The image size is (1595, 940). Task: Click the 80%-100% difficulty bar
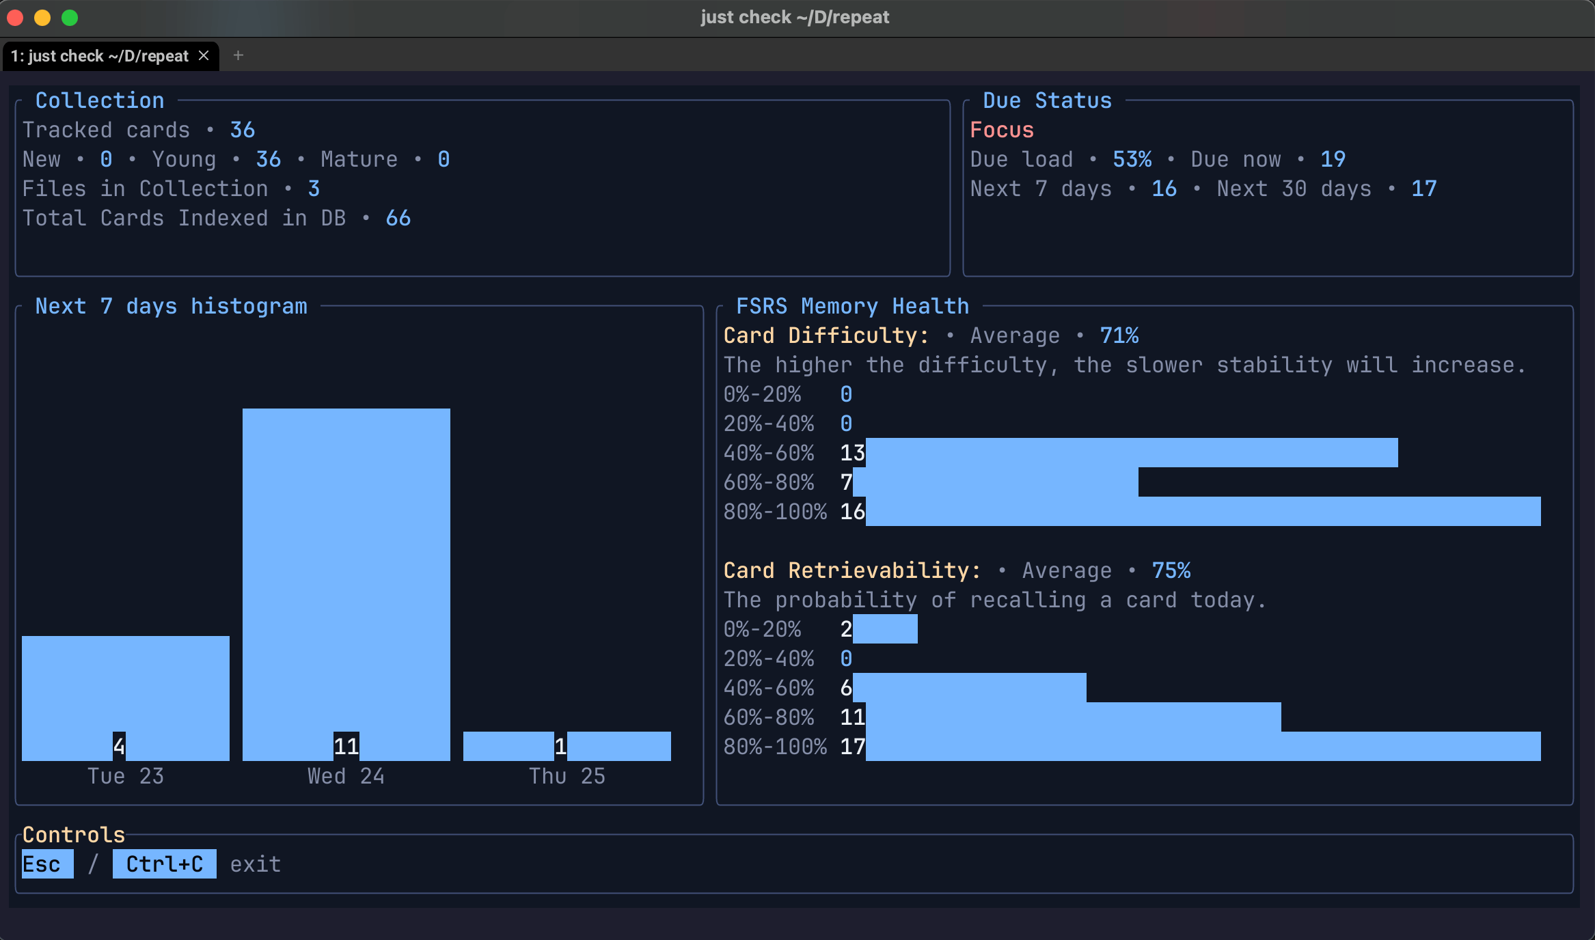(1203, 512)
